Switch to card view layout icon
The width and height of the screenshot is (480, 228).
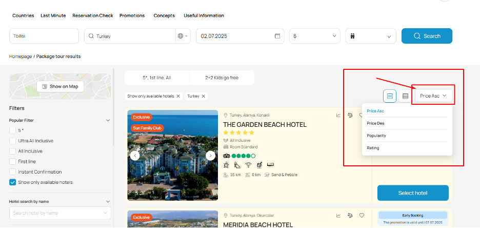390,96
